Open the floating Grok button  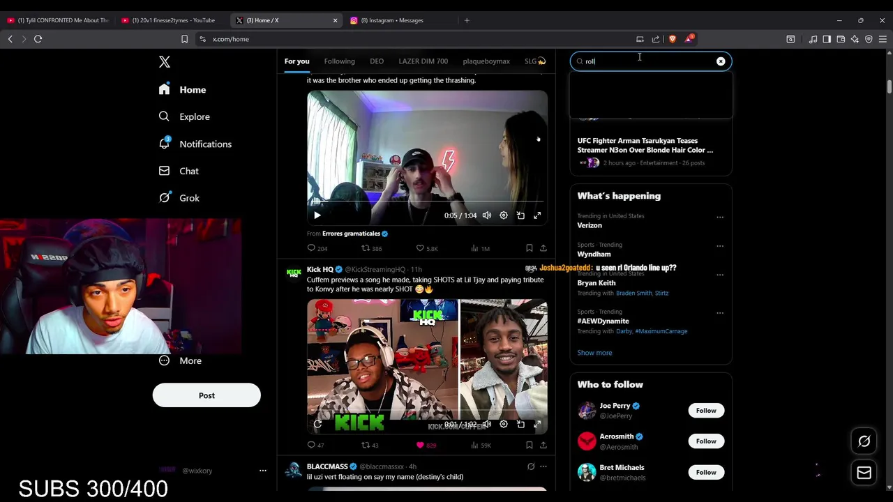[x=864, y=441]
